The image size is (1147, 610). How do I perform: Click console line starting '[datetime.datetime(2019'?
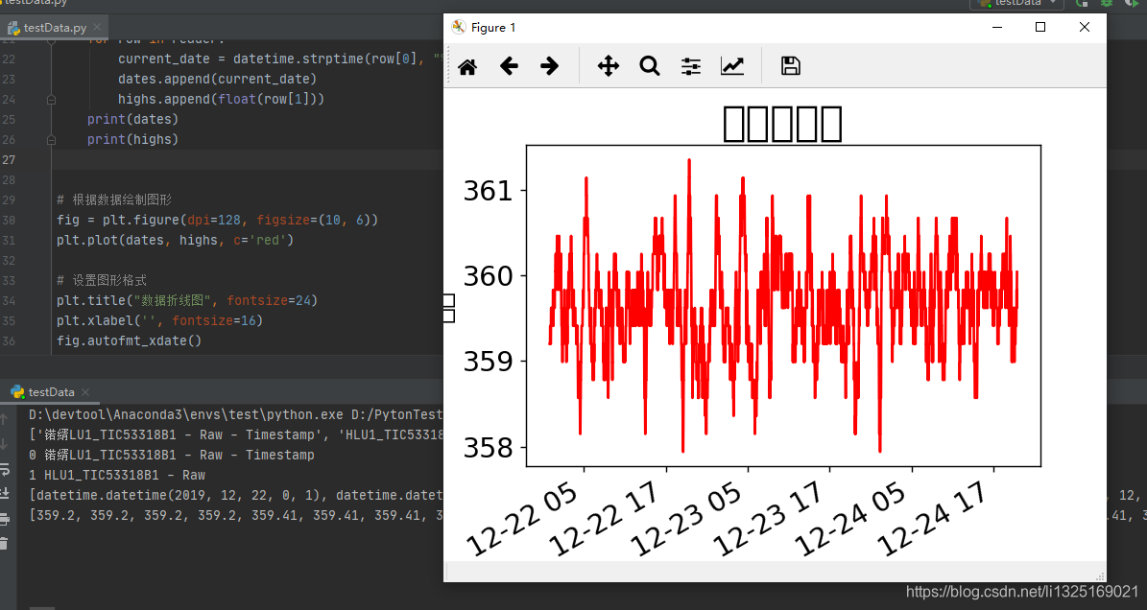coord(235,495)
